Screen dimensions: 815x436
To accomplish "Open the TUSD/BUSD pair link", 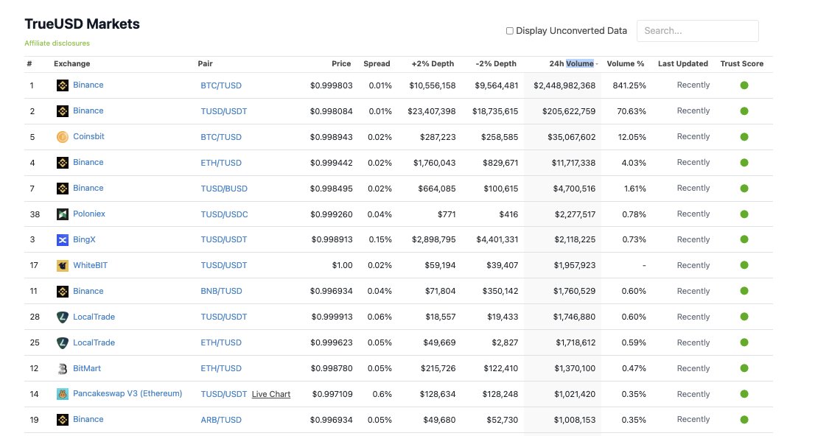I will click(x=224, y=189).
